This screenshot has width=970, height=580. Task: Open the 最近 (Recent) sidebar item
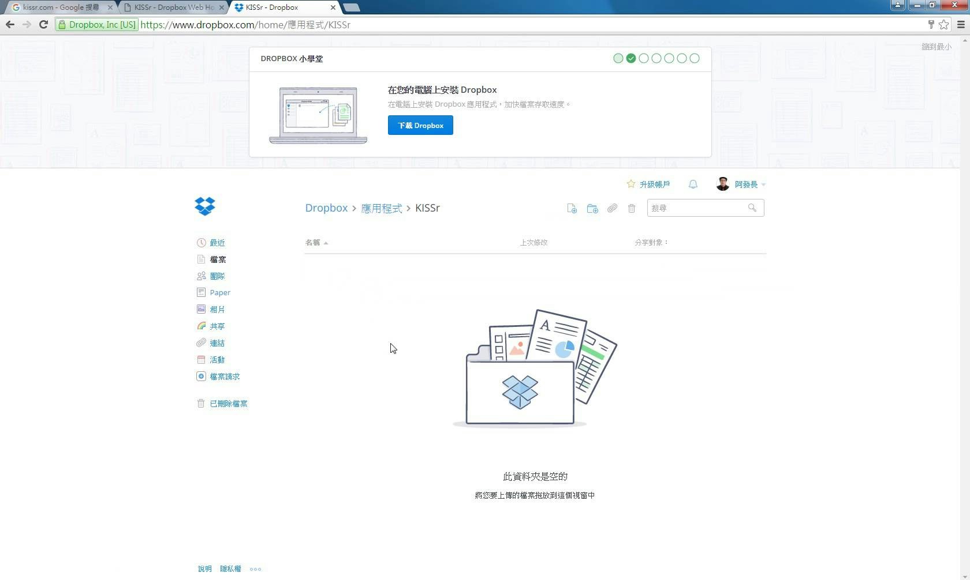217,243
